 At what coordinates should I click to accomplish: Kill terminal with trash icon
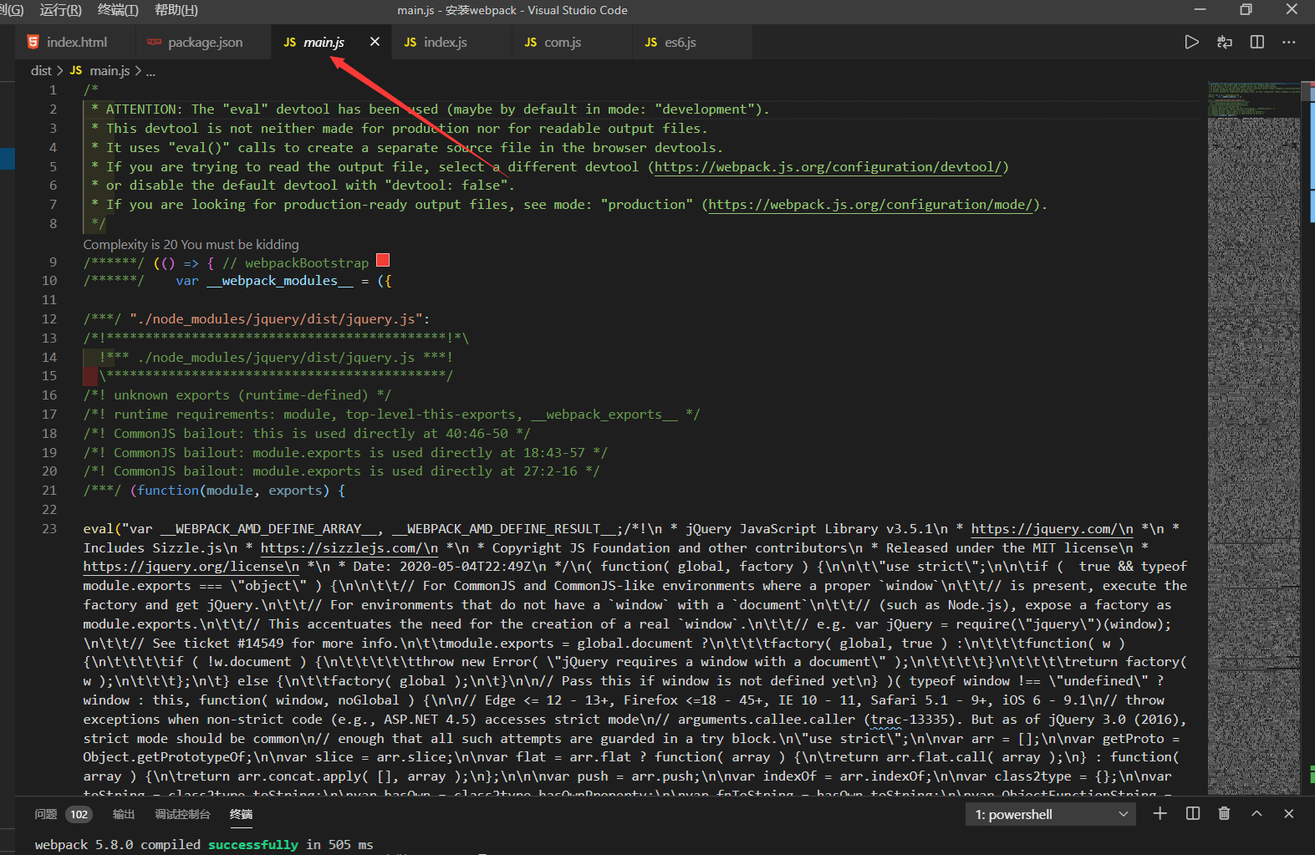tap(1224, 813)
